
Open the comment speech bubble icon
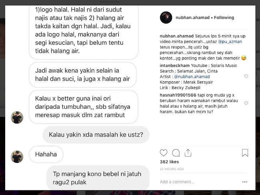point(176,153)
